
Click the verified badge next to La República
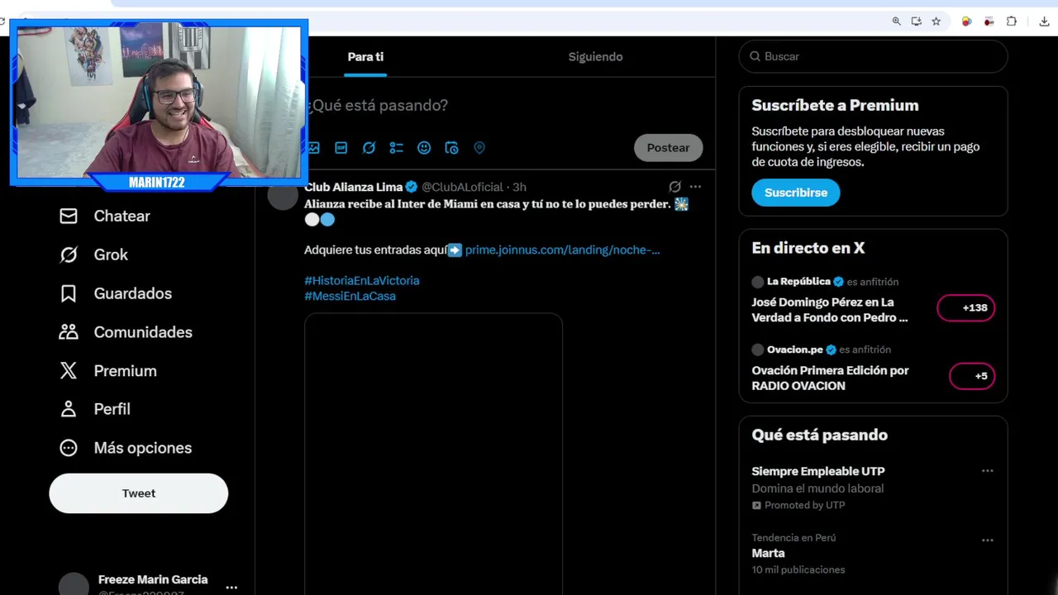pos(838,282)
